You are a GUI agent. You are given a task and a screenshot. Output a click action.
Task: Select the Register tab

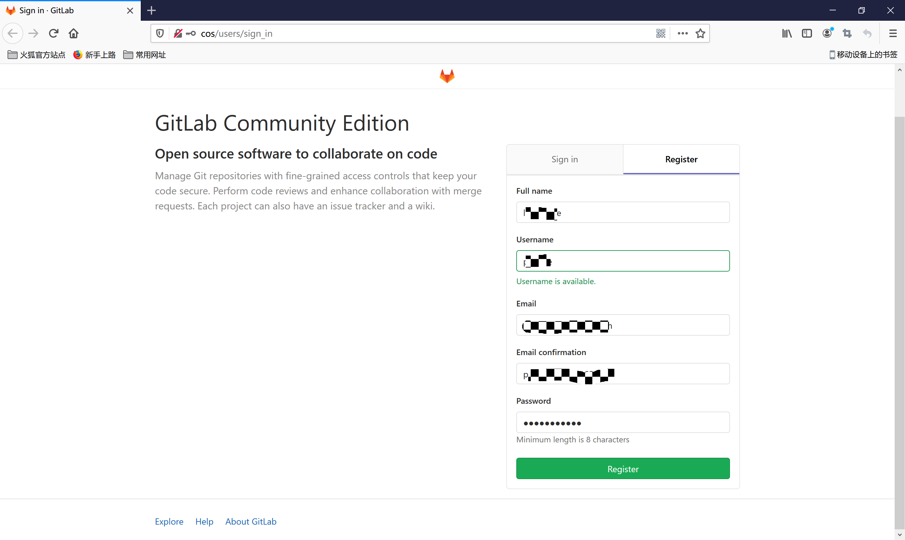[681, 159]
